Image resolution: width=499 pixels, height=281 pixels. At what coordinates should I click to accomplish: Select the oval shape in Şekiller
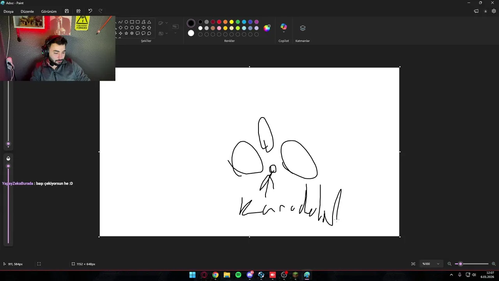pyautogui.click(x=126, y=22)
